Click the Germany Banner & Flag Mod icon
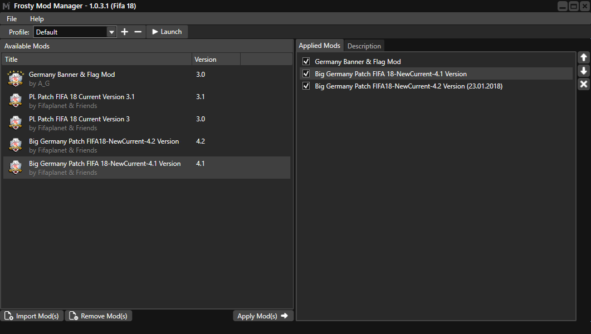 [16, 78]
